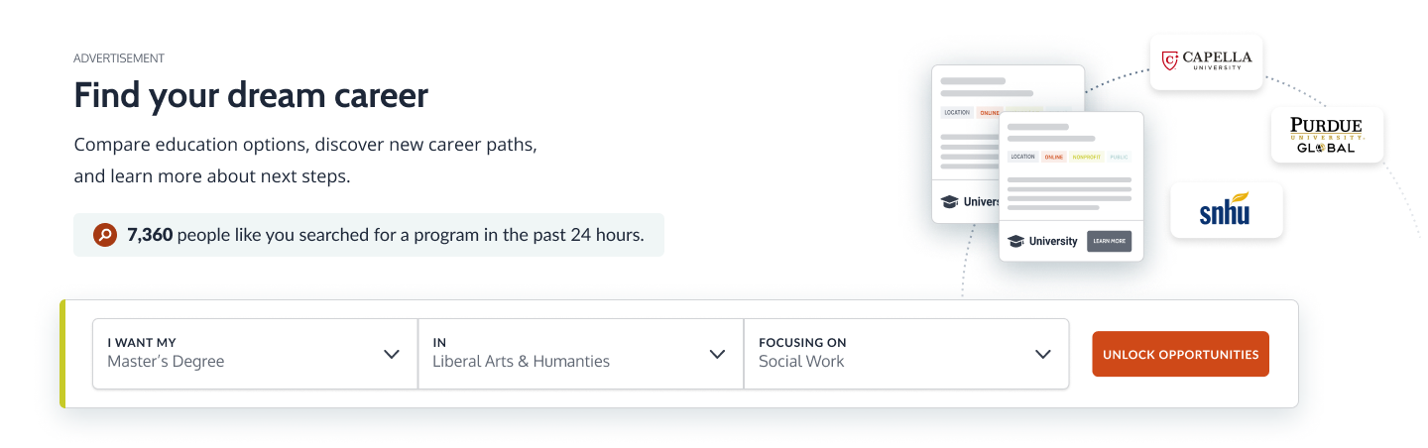Click the SNHU logo card
This screenshot has width=1428, height=448.
pos(1226,210)
